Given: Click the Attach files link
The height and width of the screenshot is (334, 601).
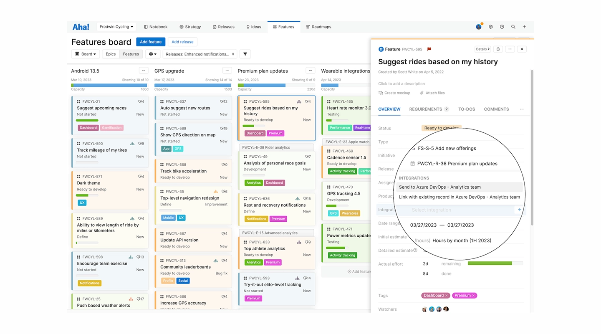Looking at the screenshot, I should click(x=432, y=93).
